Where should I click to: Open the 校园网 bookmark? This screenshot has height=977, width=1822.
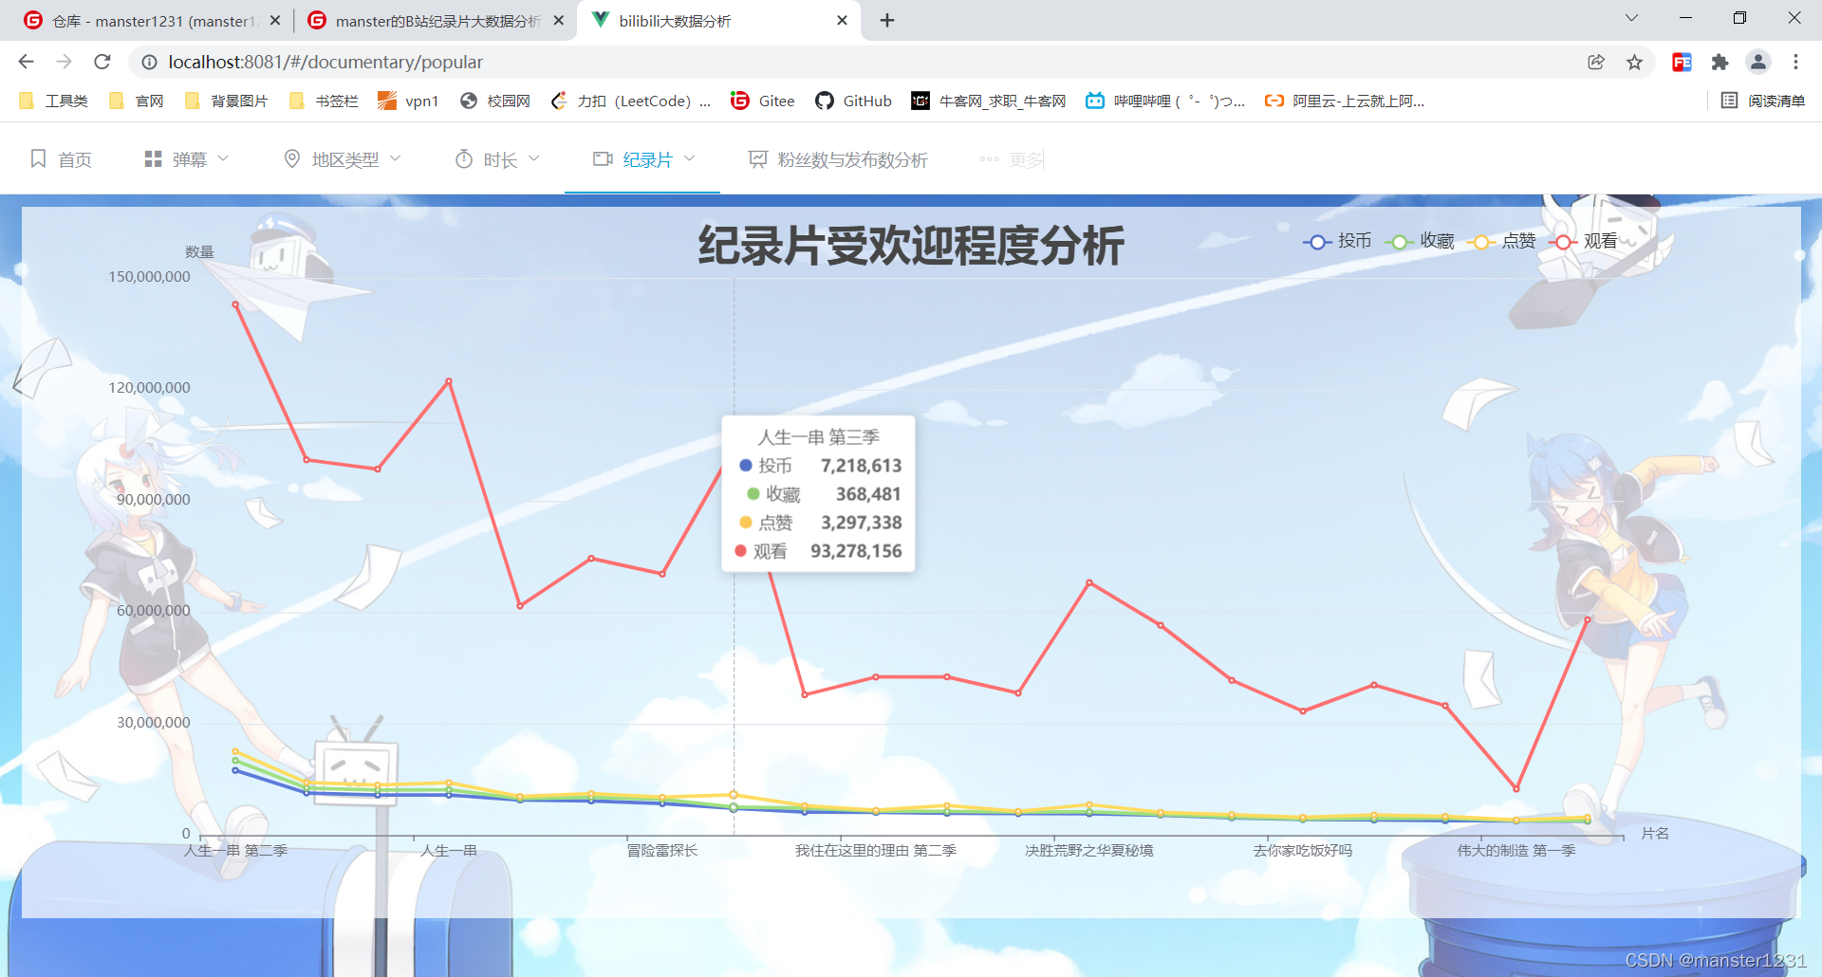[494, 101]
